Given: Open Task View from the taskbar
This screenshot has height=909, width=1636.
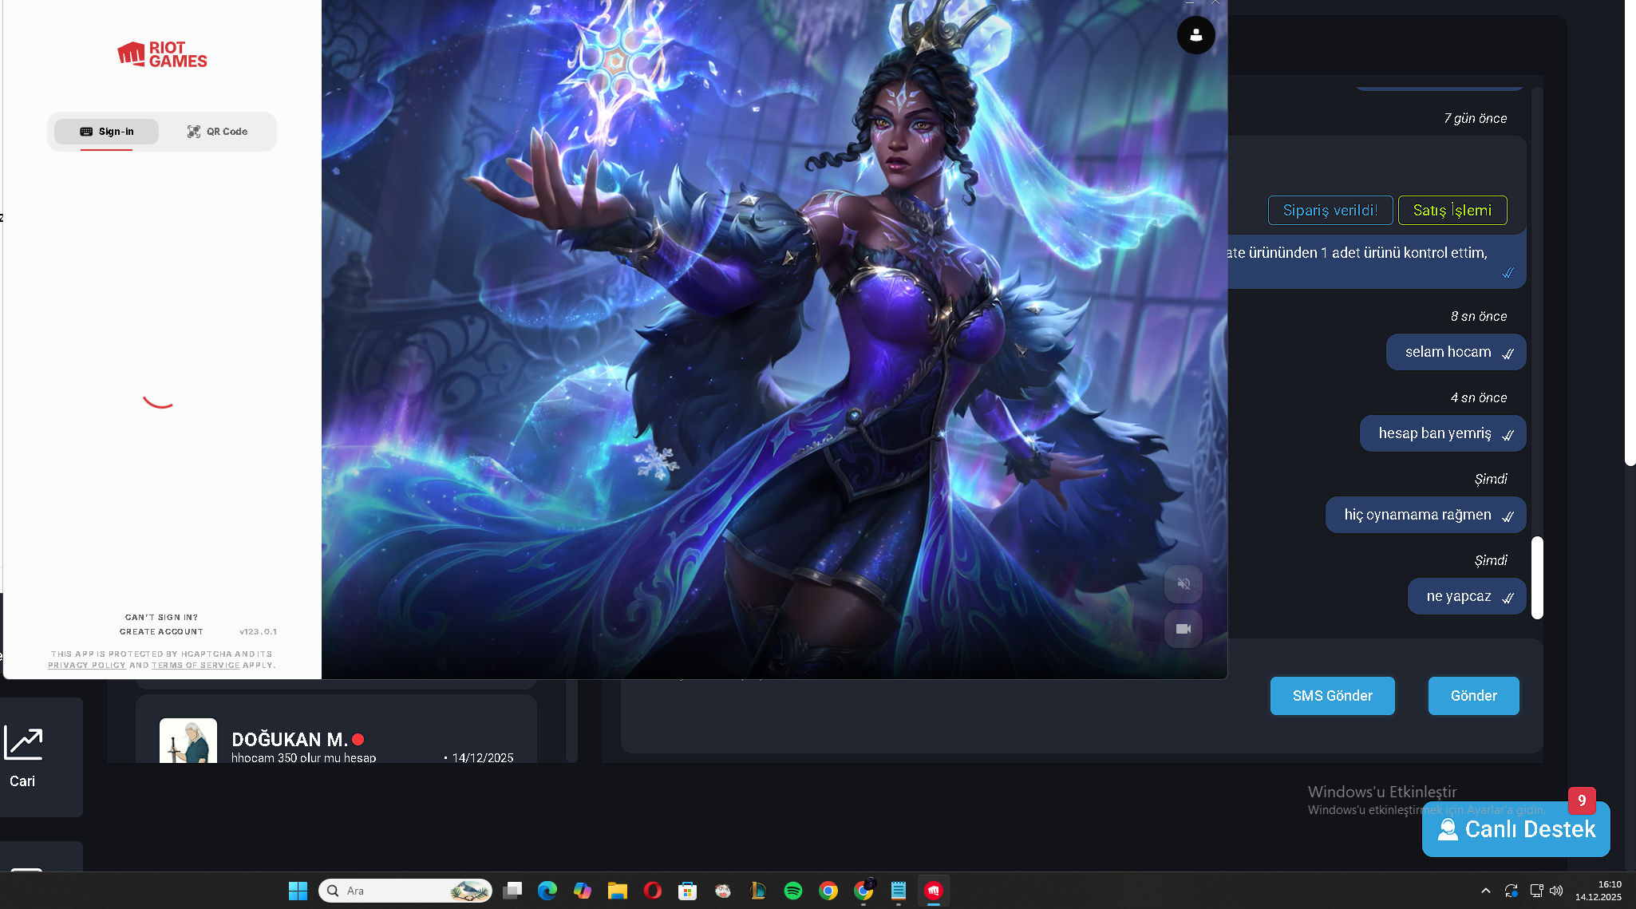Looking at the screenshot, I should (512, 891).
